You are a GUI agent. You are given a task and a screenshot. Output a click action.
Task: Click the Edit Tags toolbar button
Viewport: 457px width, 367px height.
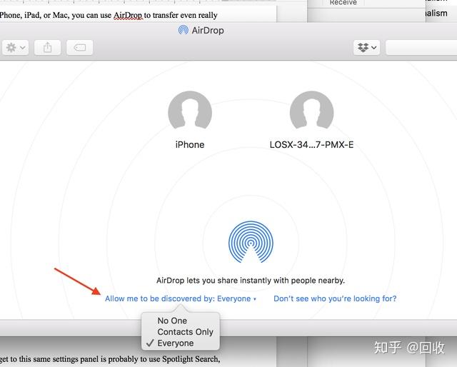[x=79, y=48]
